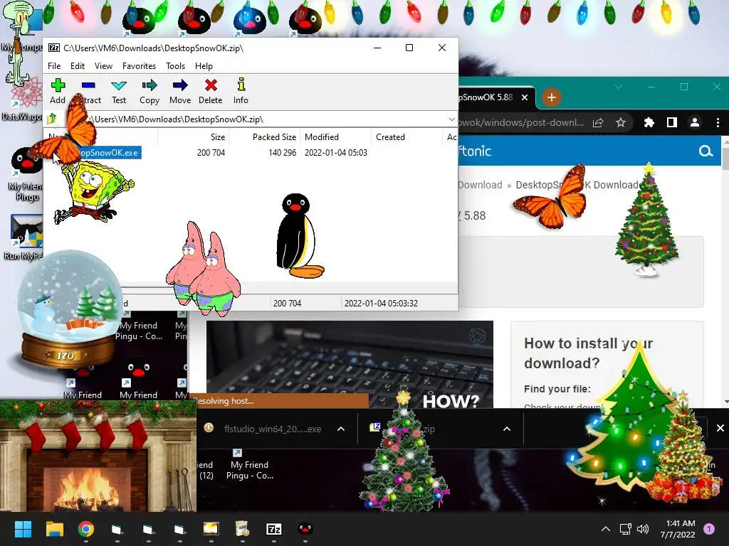Open the browser three-dot menu
The width and height of the screenshot is (729, 546).
[718, 122]
